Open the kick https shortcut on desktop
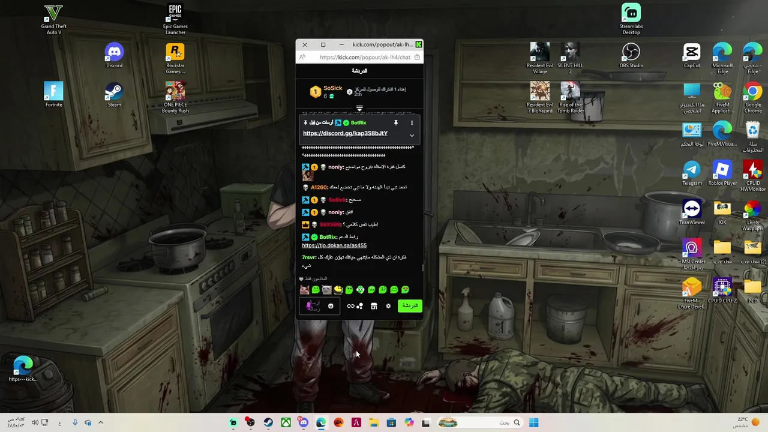This screenshot has width=768, height=432. [x=23, y=369]
